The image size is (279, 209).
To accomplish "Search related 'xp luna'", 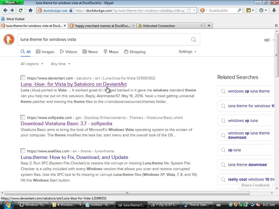I will [246, 150].
